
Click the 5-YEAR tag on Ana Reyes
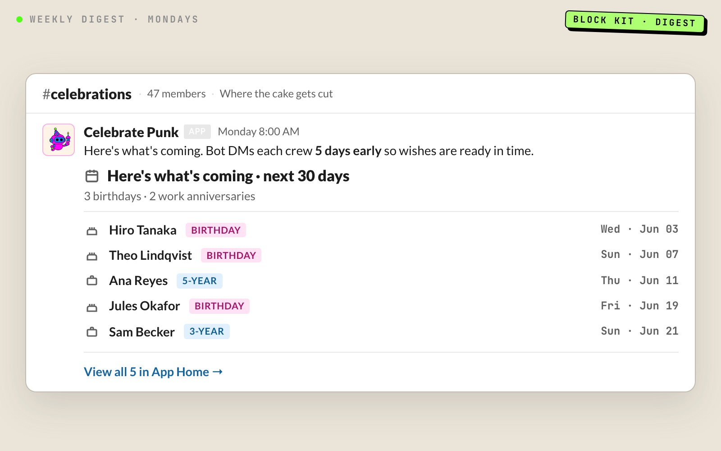199,281
